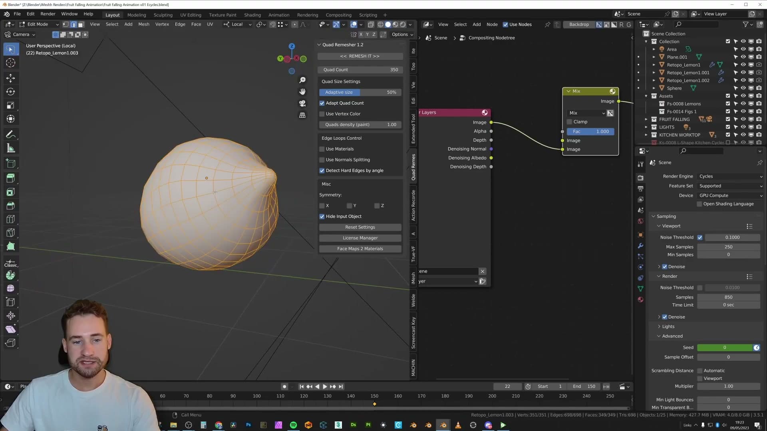Enable vertex select mode icon

pos(66,24)
